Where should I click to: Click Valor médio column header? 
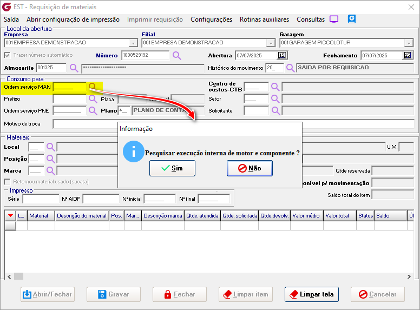point(307,216)
